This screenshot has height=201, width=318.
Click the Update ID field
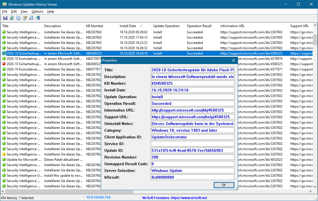pyautogui.click(x=192, y=150)
